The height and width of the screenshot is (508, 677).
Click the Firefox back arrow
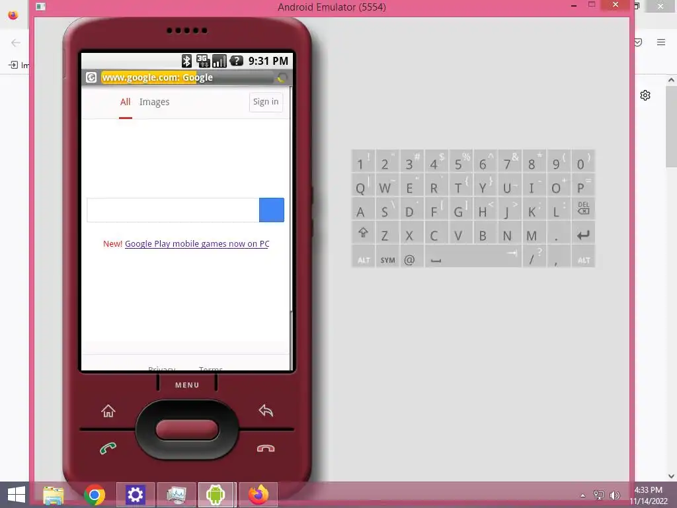pyautogui.click(x=16, y=42)
